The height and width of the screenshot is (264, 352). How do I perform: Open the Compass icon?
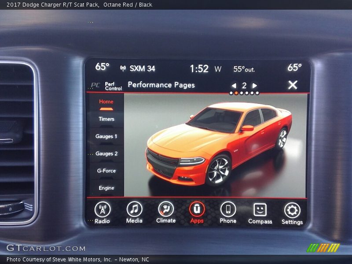[x=260, y=210]
